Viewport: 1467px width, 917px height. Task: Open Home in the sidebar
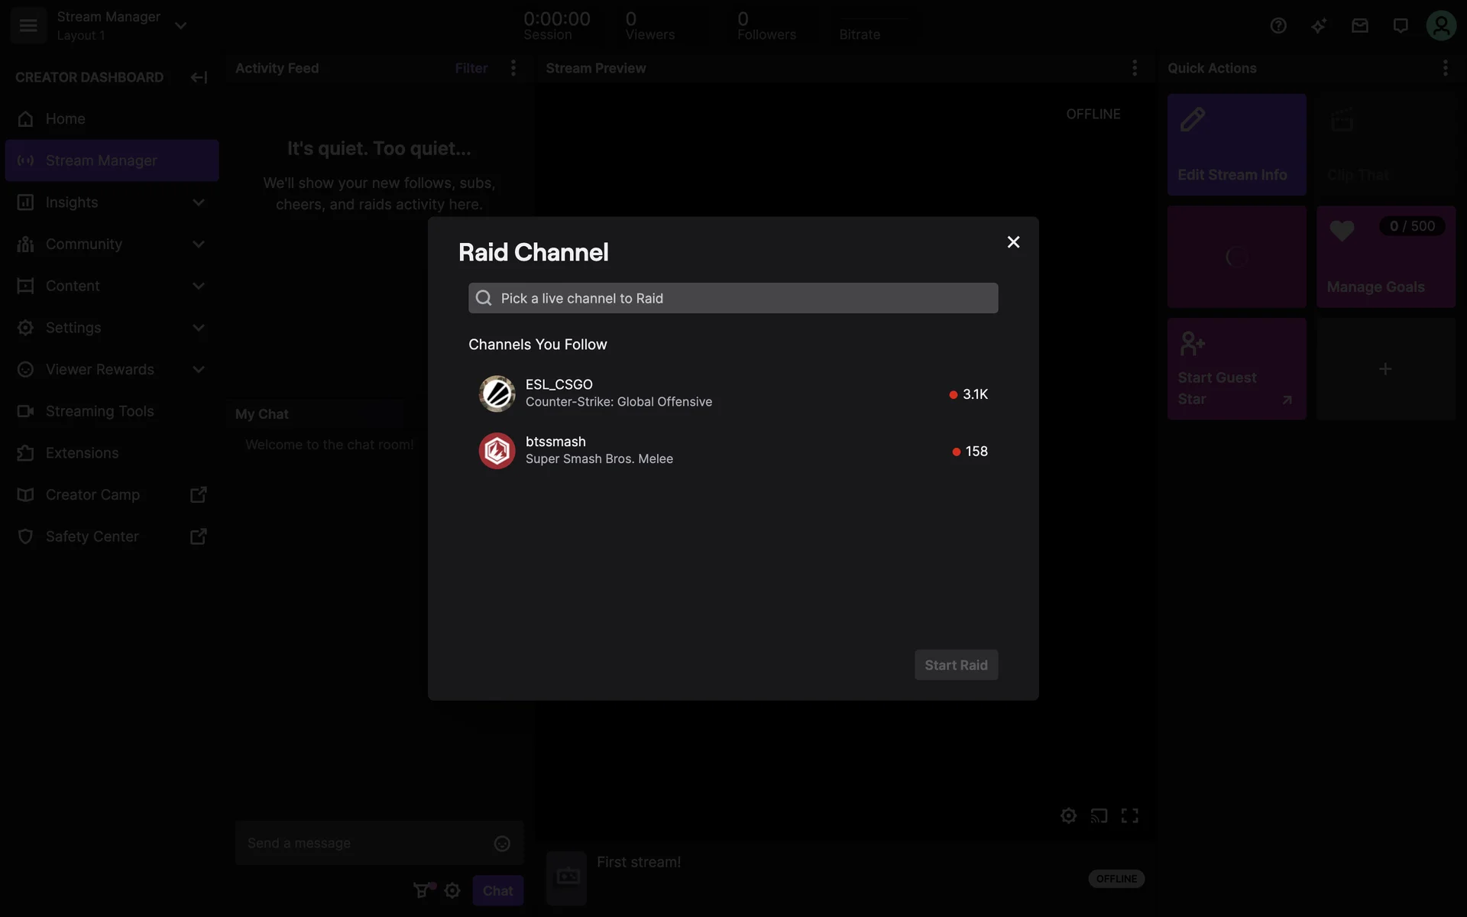click(x=66, y=119)
